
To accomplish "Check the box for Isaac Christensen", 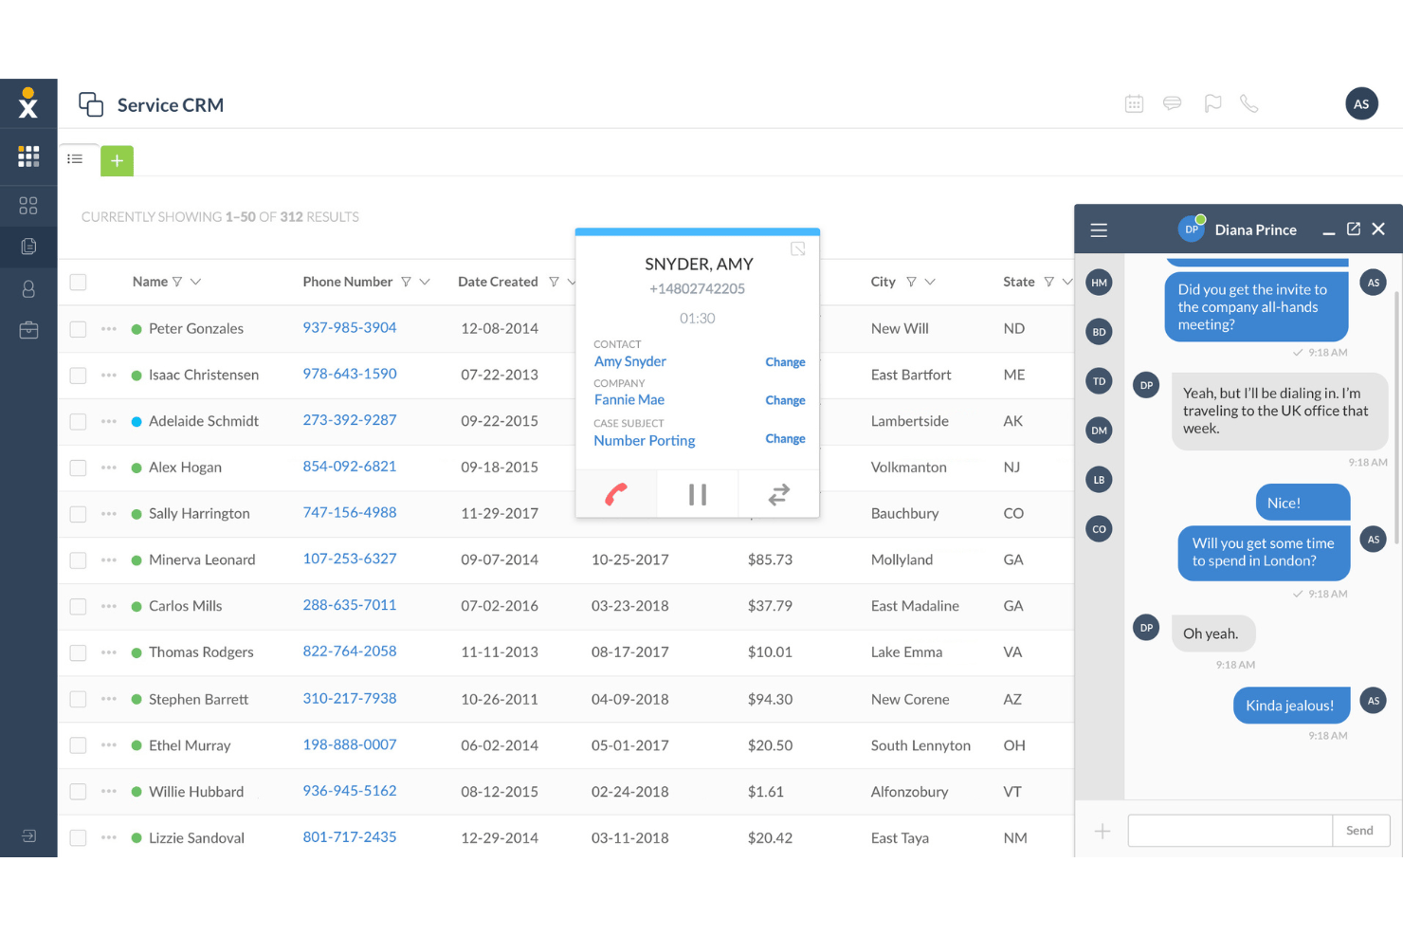I will (78, 376).
